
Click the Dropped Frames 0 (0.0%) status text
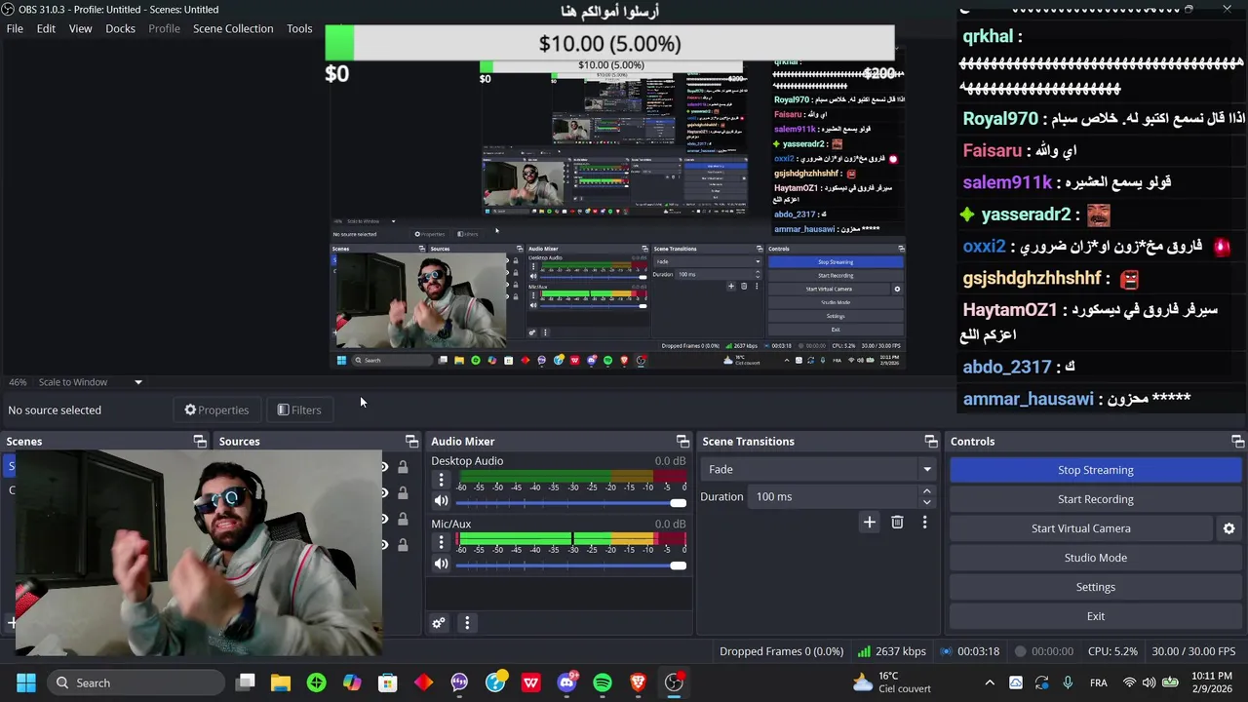click(x=781, y=651)
